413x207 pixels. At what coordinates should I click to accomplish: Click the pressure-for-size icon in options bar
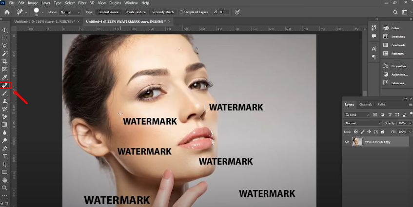tap(237, 12)
